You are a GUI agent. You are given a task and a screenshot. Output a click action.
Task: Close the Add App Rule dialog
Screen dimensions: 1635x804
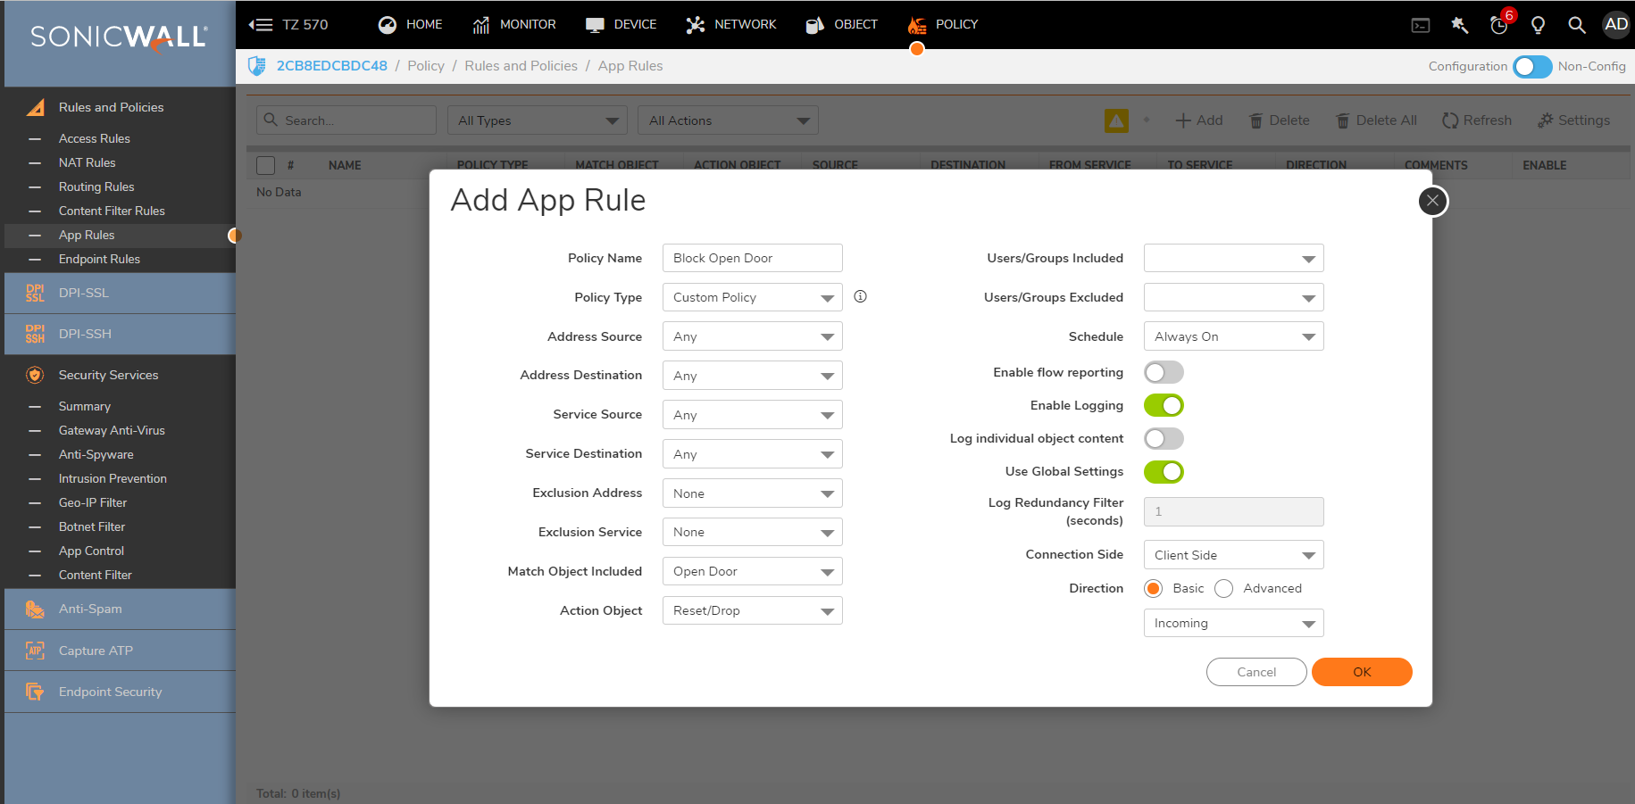click(1432, 201)
